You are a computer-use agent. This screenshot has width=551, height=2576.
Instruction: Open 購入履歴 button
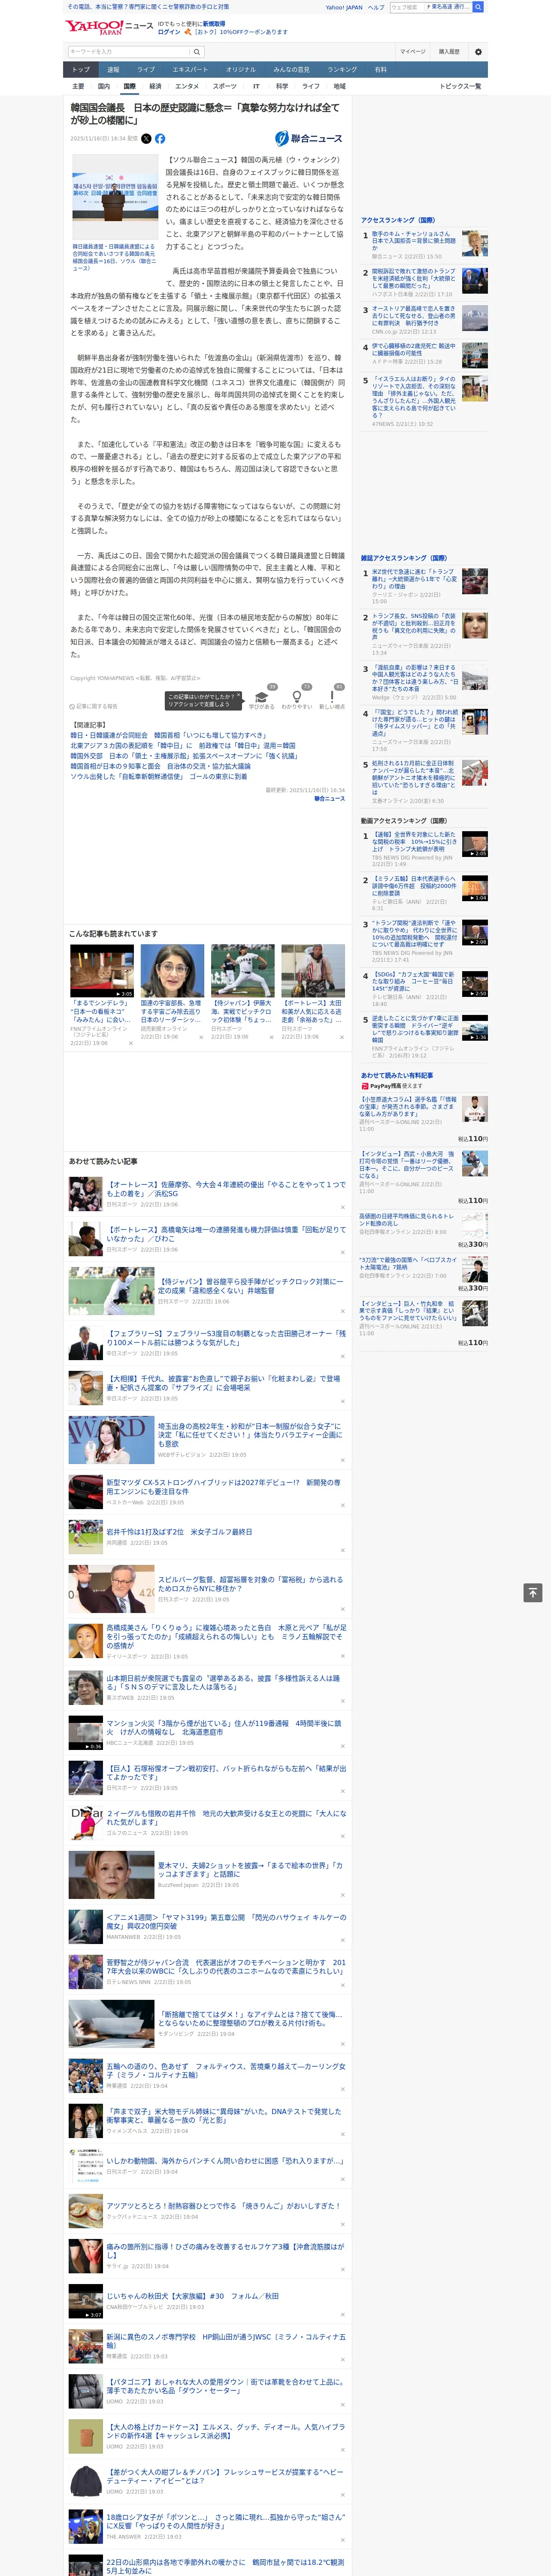[x=449, y=52]
